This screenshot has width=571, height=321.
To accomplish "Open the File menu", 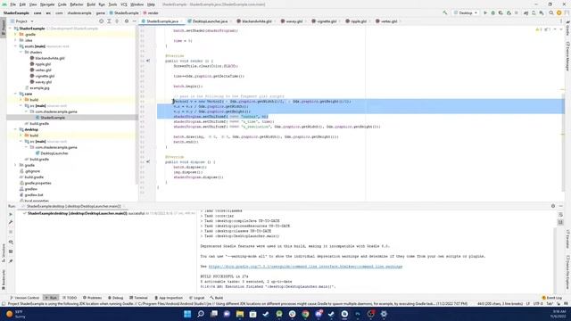I will (13, 4).
